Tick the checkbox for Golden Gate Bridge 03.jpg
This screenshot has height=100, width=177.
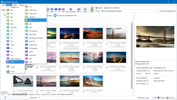(x=60, y=44)
